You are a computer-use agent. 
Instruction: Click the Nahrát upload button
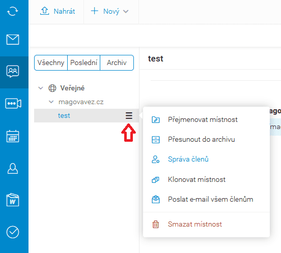[x=58, y=11]
